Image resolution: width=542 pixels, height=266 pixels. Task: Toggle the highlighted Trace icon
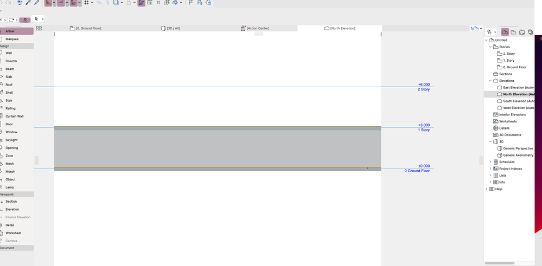point(141,3)
